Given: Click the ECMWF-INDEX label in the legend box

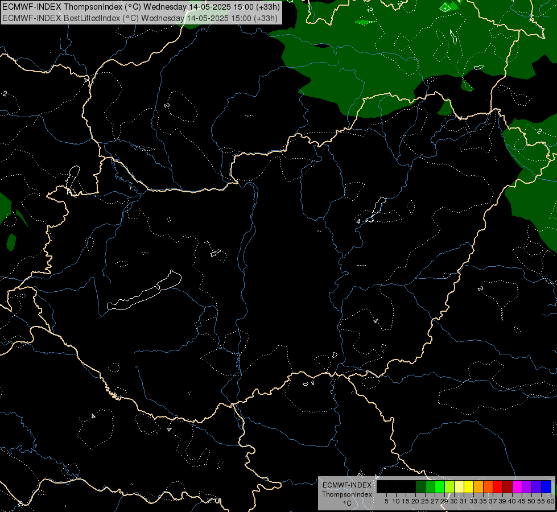Looking at the screenshot, I should pyautogui.click(x=347, y=485).
